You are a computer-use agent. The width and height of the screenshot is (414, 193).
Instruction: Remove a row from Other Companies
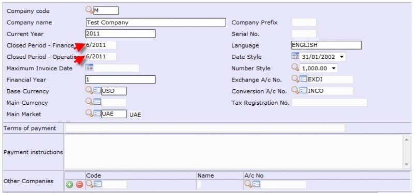pyautogui.click(x=80, y=185)
